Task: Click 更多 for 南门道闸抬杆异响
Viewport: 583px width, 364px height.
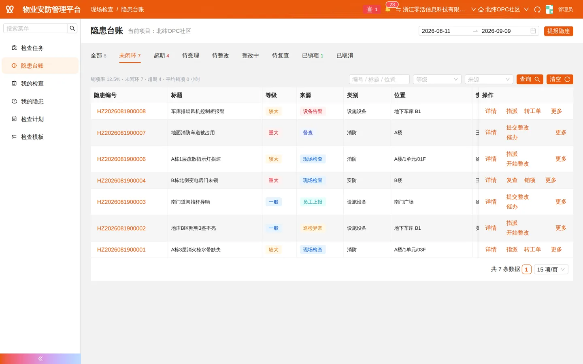Action: (561, 202)
